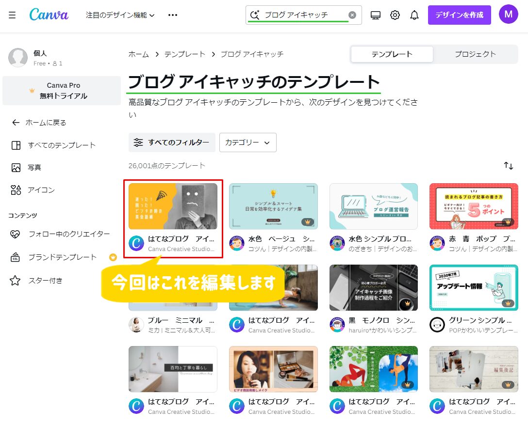Start Canva Pro 無料トライアル
The height and width of the screenshot is (425, 528).
[x=62, y=91]
